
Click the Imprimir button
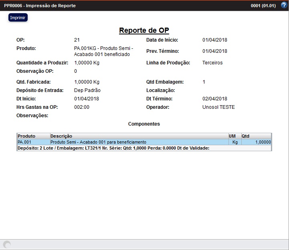click(x=18, y=18)
